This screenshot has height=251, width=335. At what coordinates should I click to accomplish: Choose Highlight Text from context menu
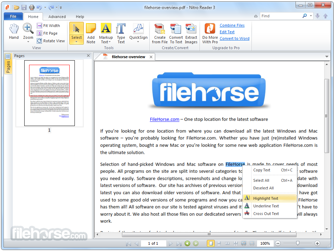pos(270,198)
